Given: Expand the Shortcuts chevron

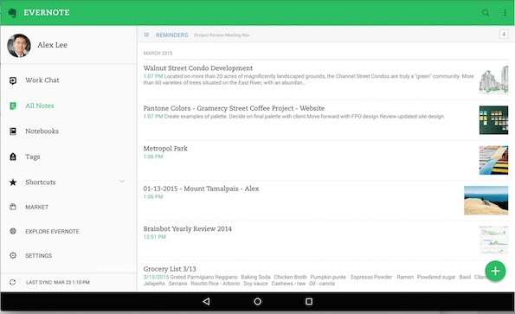Looking at the screenshot, I should point(122,181).
